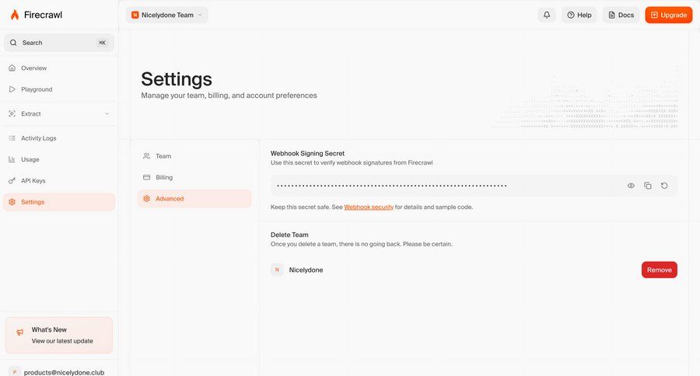Click the Upgrade button
700x376 pixels.
point(668,15)
